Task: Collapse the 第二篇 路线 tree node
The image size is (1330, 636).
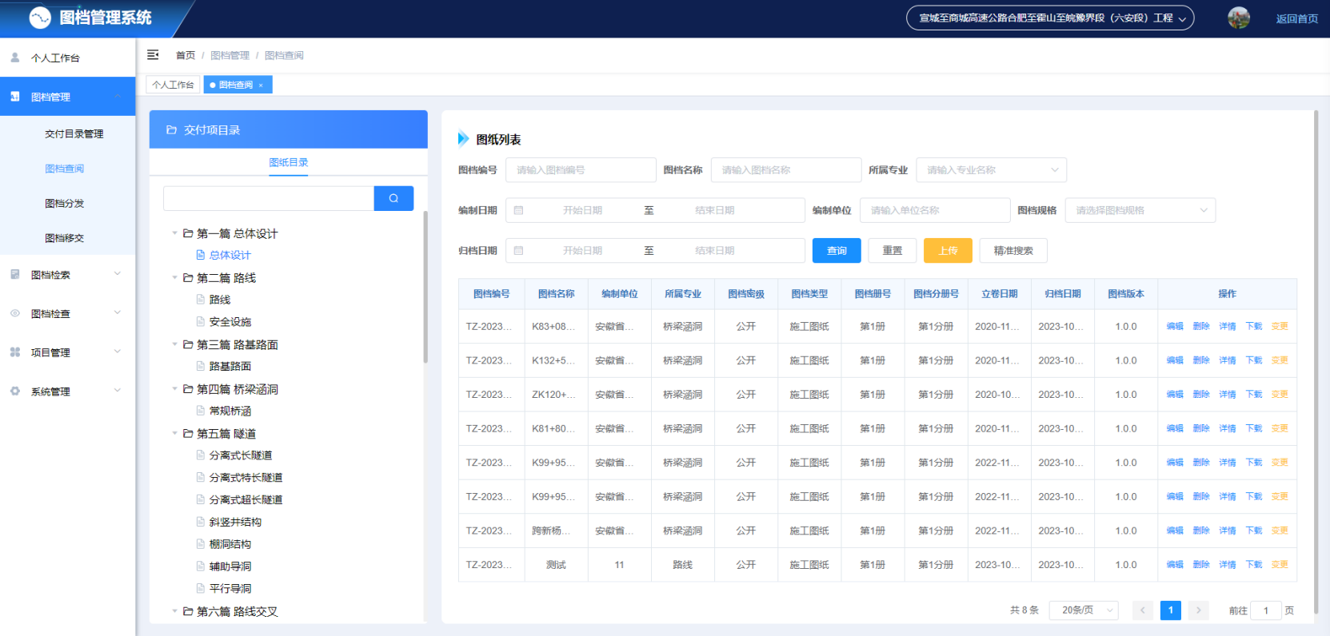Action: click(x=174, y=278)
